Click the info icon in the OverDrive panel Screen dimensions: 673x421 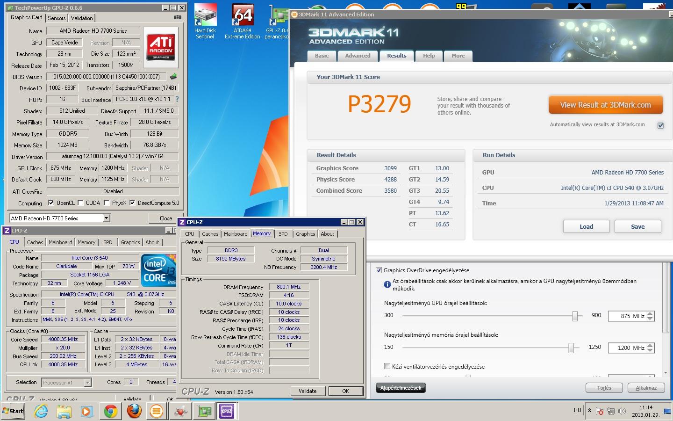pos(387,284)
